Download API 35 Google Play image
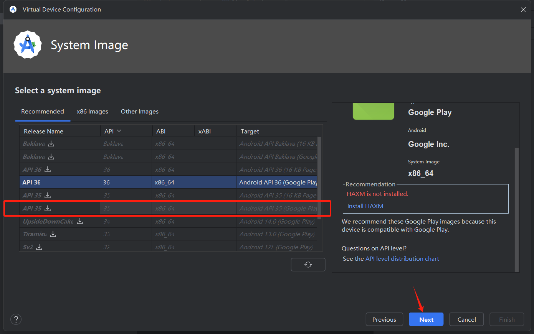This screenshot has height=334, width=534. coord(48,208)
